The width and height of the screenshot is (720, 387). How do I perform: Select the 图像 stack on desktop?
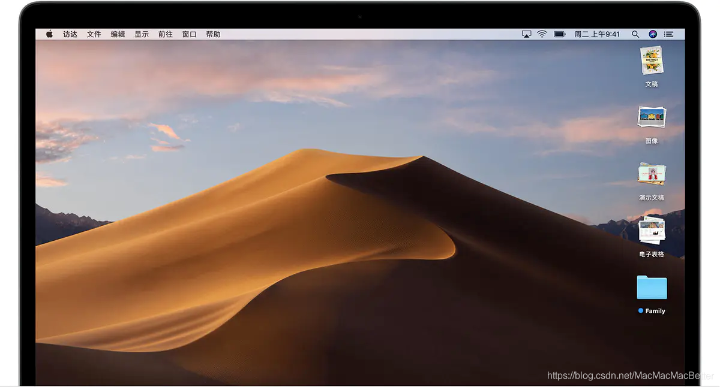tap(652, 117)
